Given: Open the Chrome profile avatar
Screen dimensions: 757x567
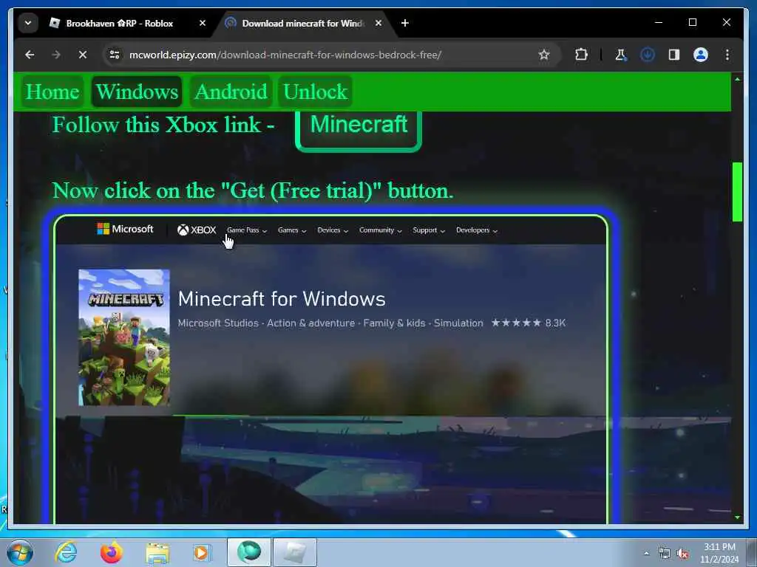Looking at the screenshot, I should [701, 55].
